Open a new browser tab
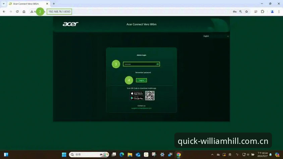 coord(54,4)
